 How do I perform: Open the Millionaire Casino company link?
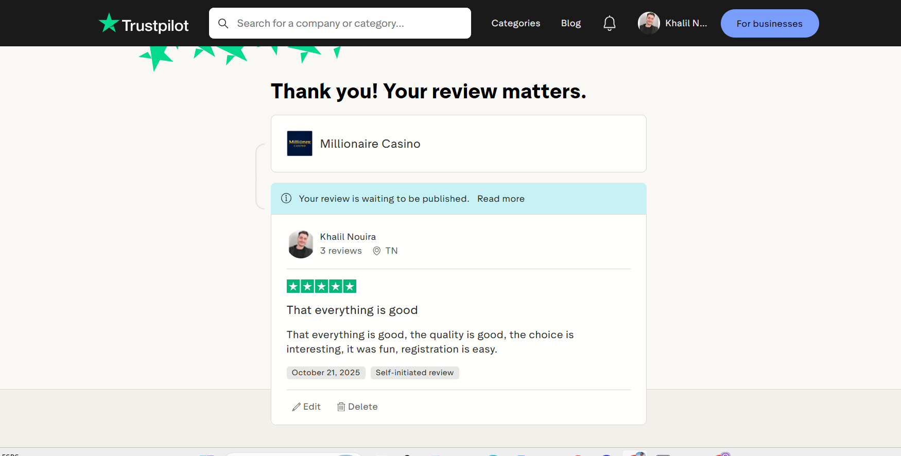(x=370, y=144)
